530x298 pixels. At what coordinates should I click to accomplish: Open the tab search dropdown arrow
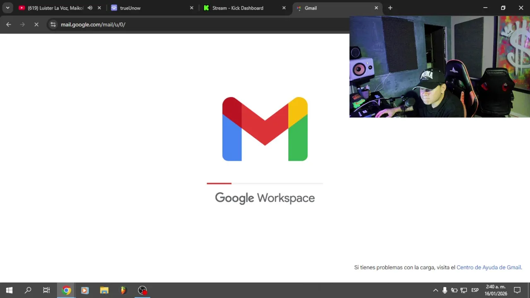7,8
